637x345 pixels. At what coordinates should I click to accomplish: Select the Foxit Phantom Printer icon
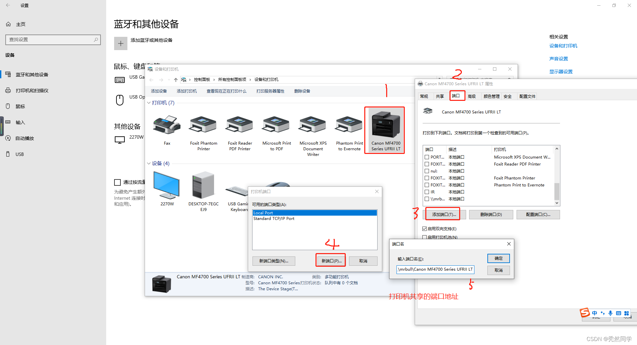[203, 125]
